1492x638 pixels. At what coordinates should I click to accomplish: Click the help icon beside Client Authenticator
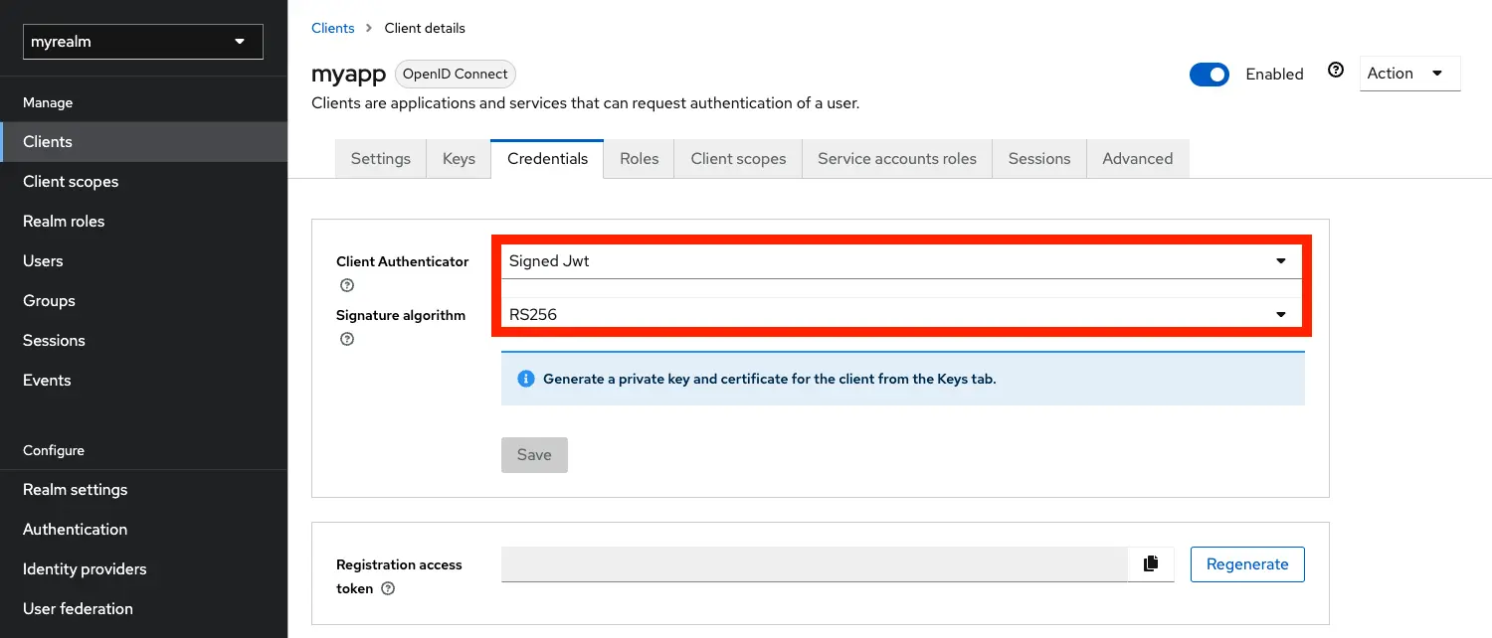346,285
